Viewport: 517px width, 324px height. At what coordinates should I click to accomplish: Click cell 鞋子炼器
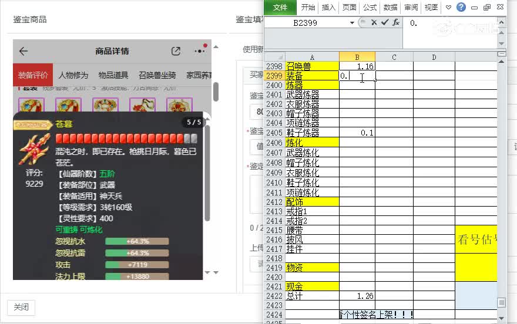(x=312, y=133)
